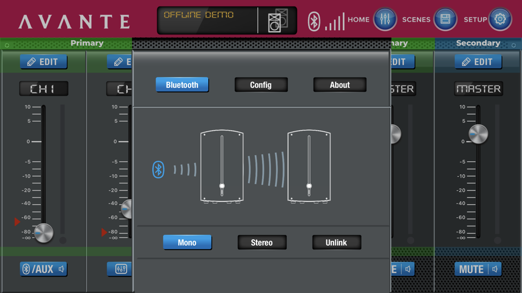Select the right speaker in diagram
This screenshot has width=522, height=293.
coord(309,166)
